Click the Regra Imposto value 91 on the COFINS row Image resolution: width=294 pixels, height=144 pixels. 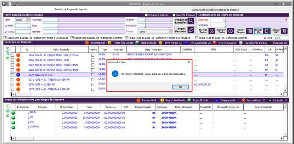154,127
